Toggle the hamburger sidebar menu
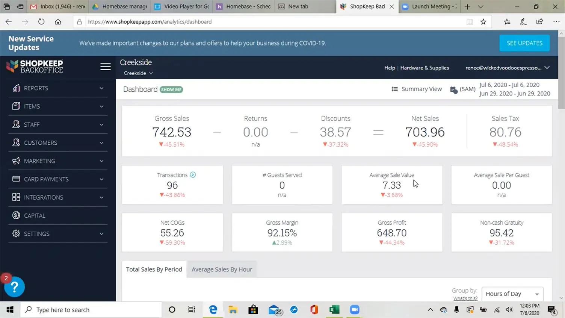 coord(106,67)
